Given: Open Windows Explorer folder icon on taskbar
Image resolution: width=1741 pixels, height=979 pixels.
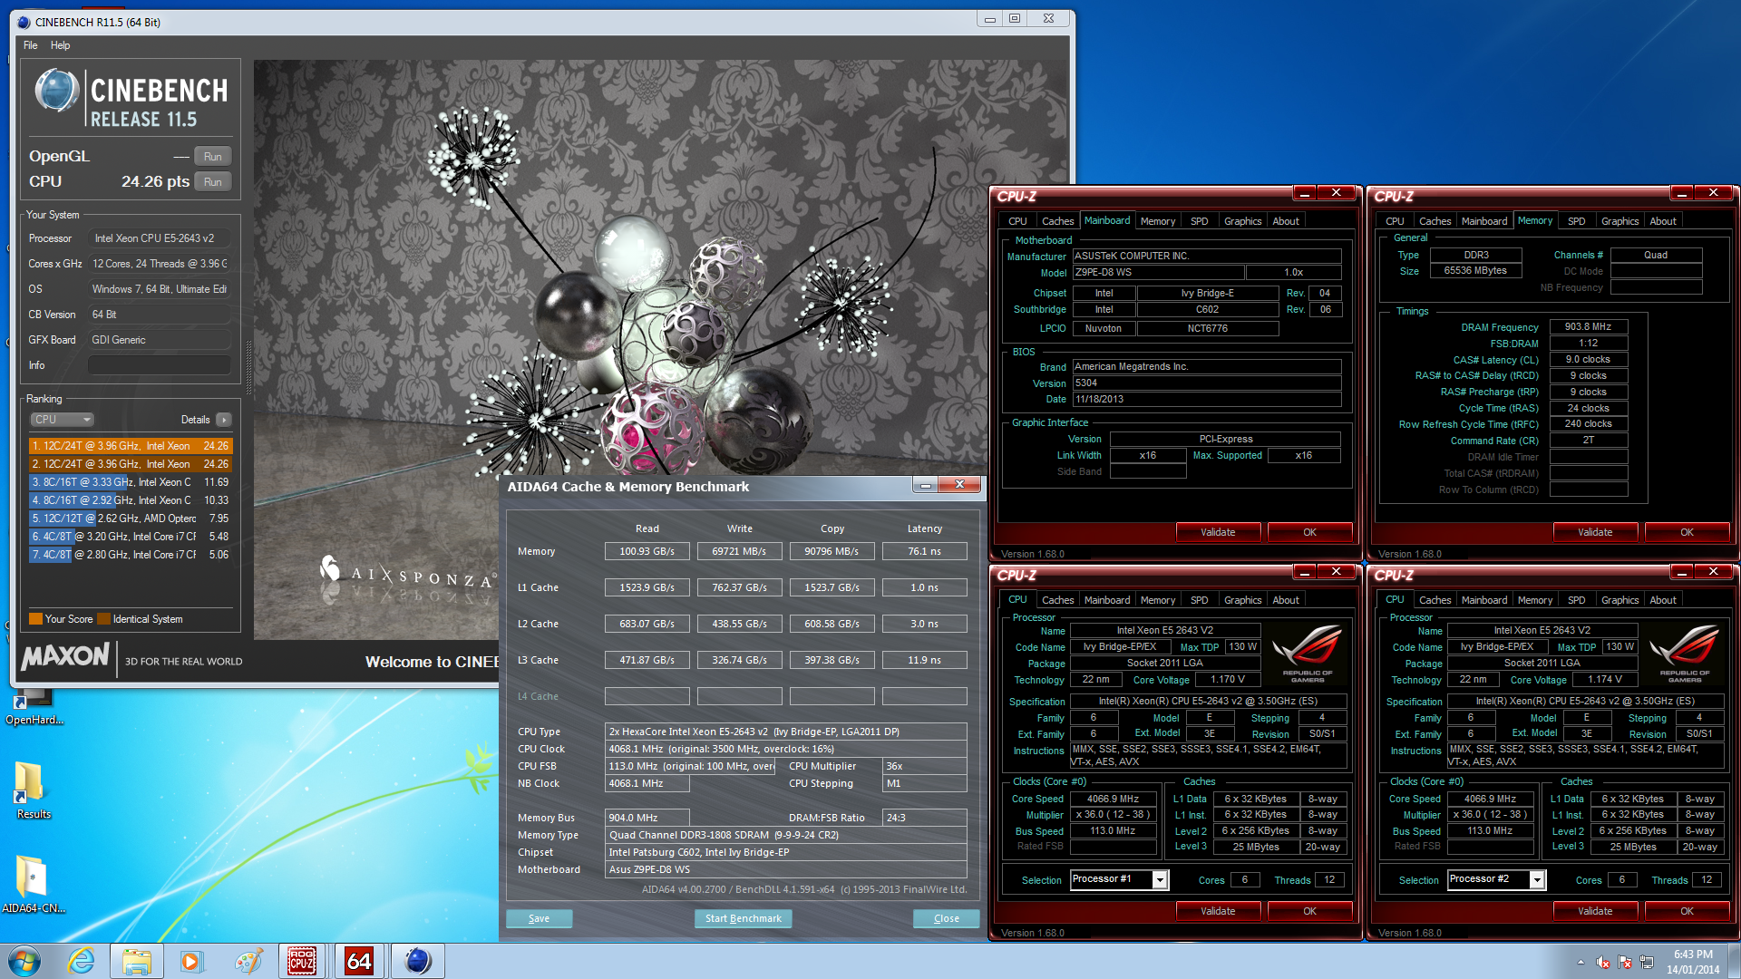Looking at the screenshot, I should (137, 961).
